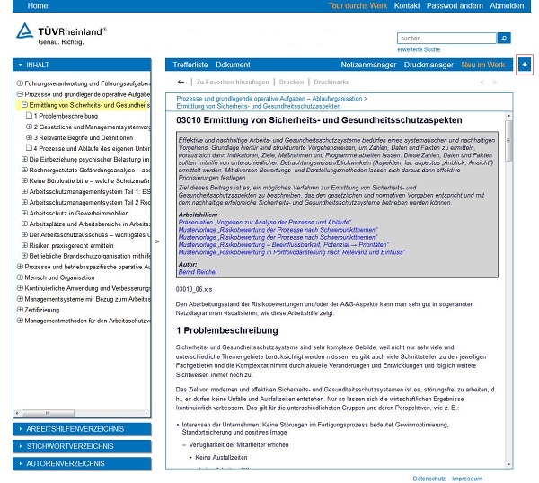Viewport: 539px width, 483px height.
Task: Open erweiterte Suche link
Action: click(x=419, y=49)
